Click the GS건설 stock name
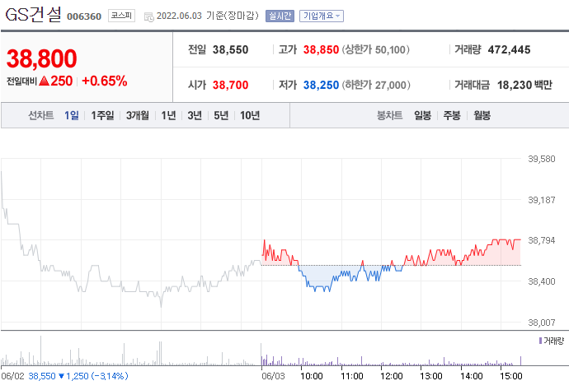 pos(33,15)
